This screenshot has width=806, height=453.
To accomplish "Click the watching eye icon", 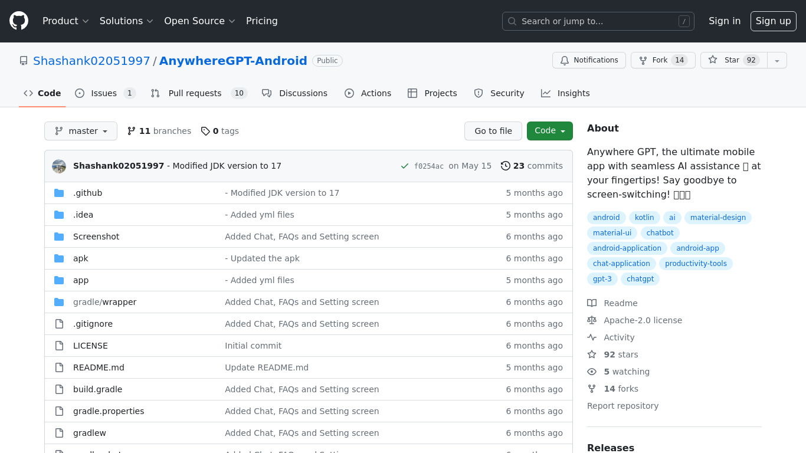I will [592, 372].
